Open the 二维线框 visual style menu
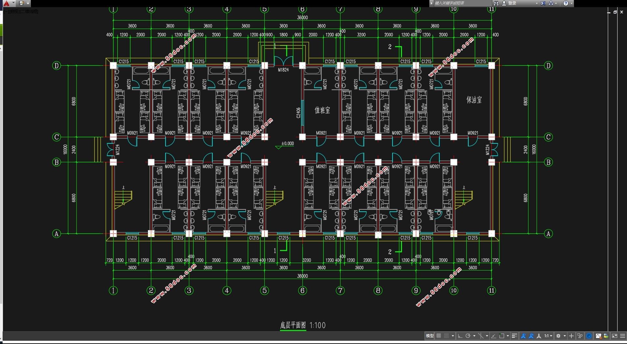 (x=30, y=12)
